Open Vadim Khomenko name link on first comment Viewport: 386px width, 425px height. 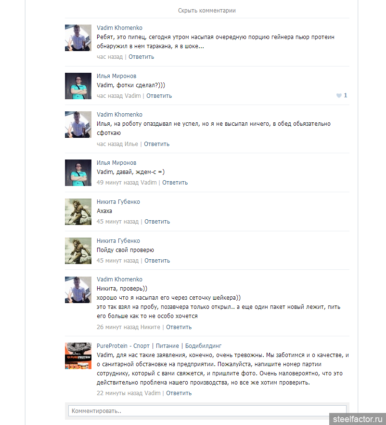(119, 28)
